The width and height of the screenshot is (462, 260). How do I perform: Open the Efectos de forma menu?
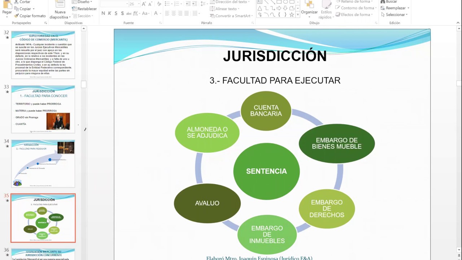point(354,15)
